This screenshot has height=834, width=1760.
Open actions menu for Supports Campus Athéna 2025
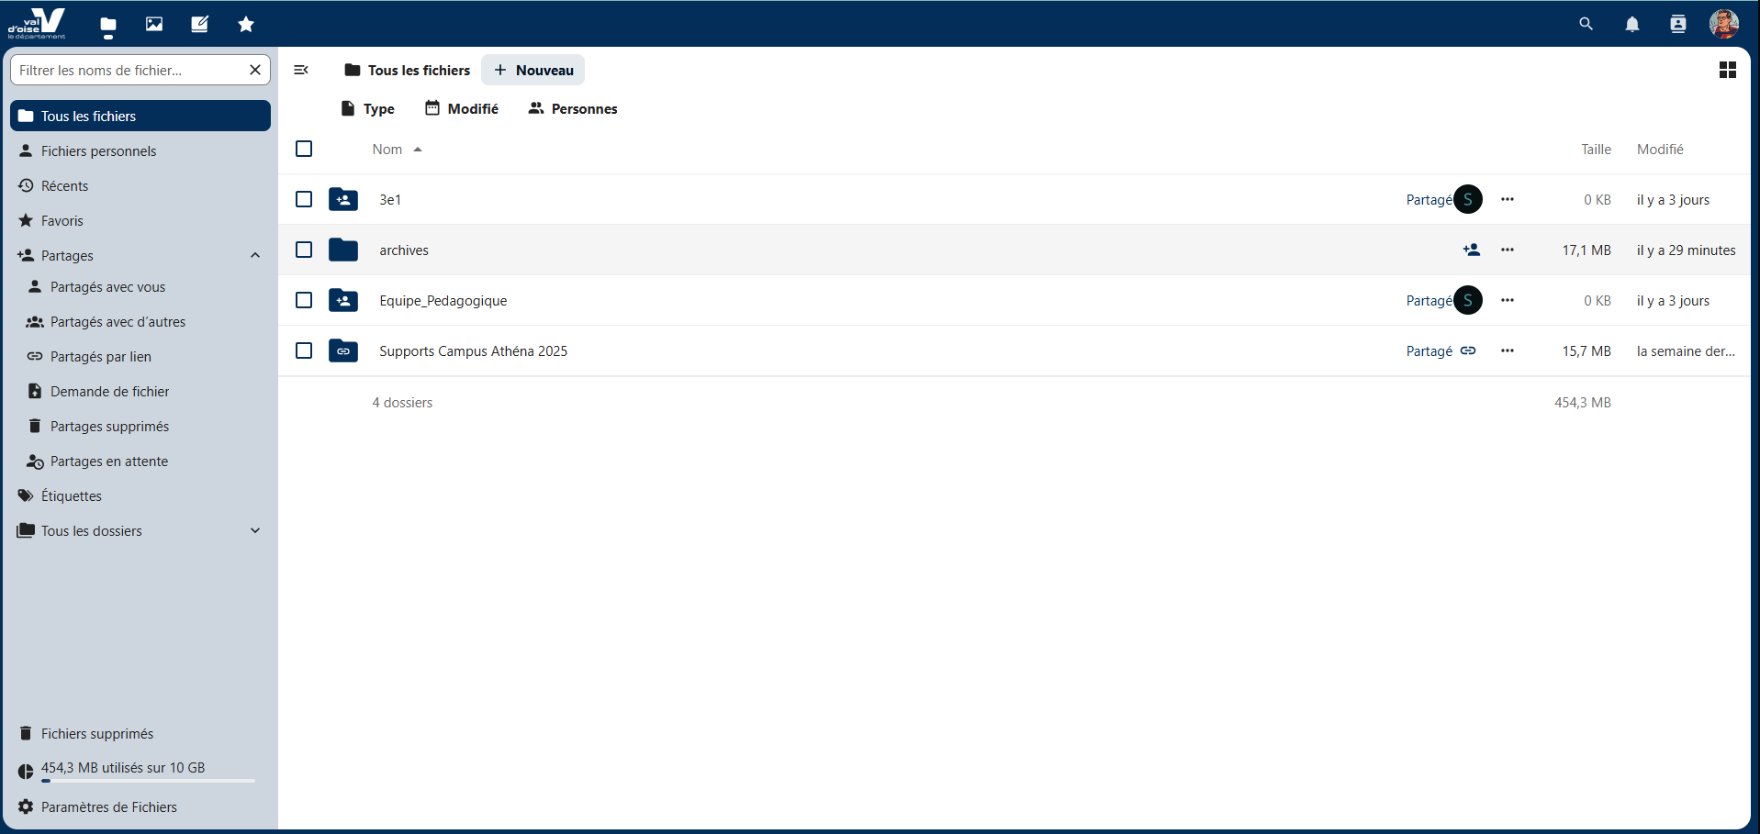pos(1508,350)
